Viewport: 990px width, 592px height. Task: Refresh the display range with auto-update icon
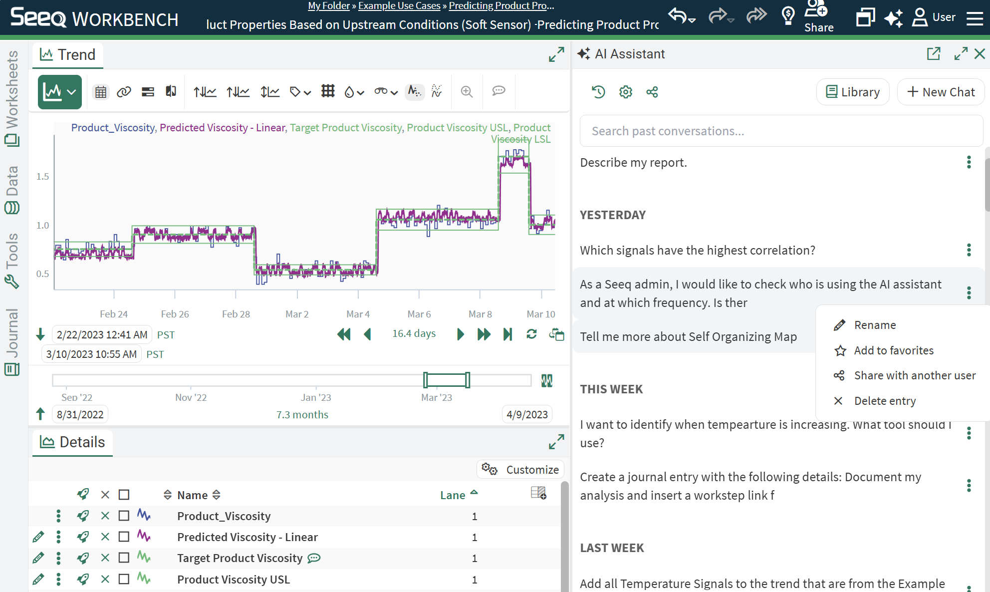pos(531,334)
